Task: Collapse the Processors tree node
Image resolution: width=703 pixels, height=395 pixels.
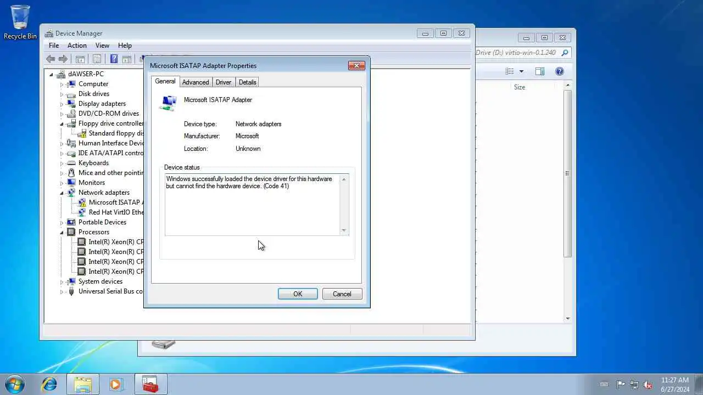Action: coord(62,232)
